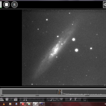Click the histogram black point marker line
Screen dimensions: 106x106
(57, 92)
